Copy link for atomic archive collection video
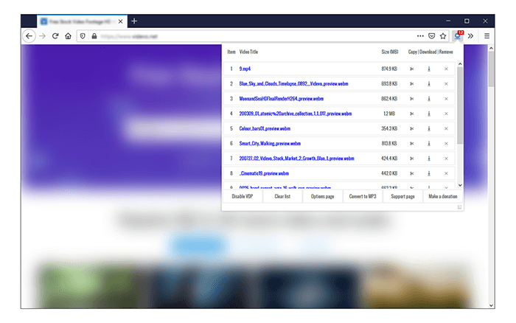Image resolution: width=516 pixels, height=323 pixels. (411, 114)
